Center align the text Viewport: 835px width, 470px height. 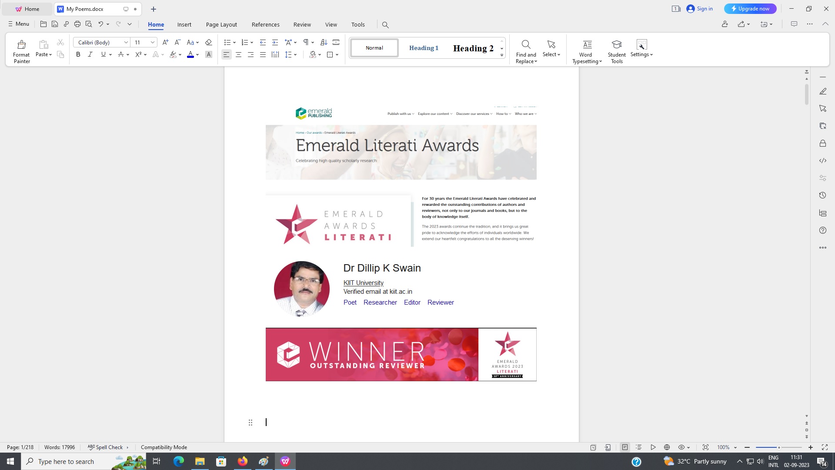coord(238,54)
